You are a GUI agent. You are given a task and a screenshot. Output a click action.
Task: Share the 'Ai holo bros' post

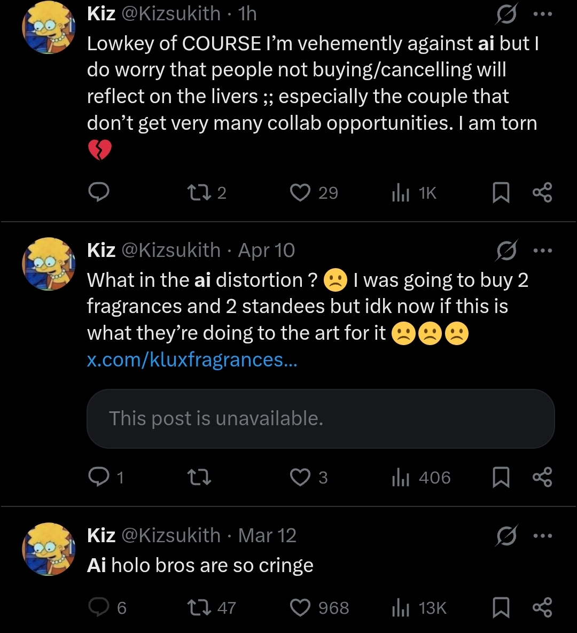click(542, 607)
